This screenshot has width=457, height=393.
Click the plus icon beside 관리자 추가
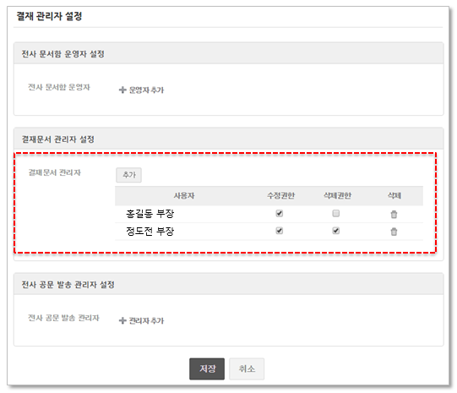122,320
